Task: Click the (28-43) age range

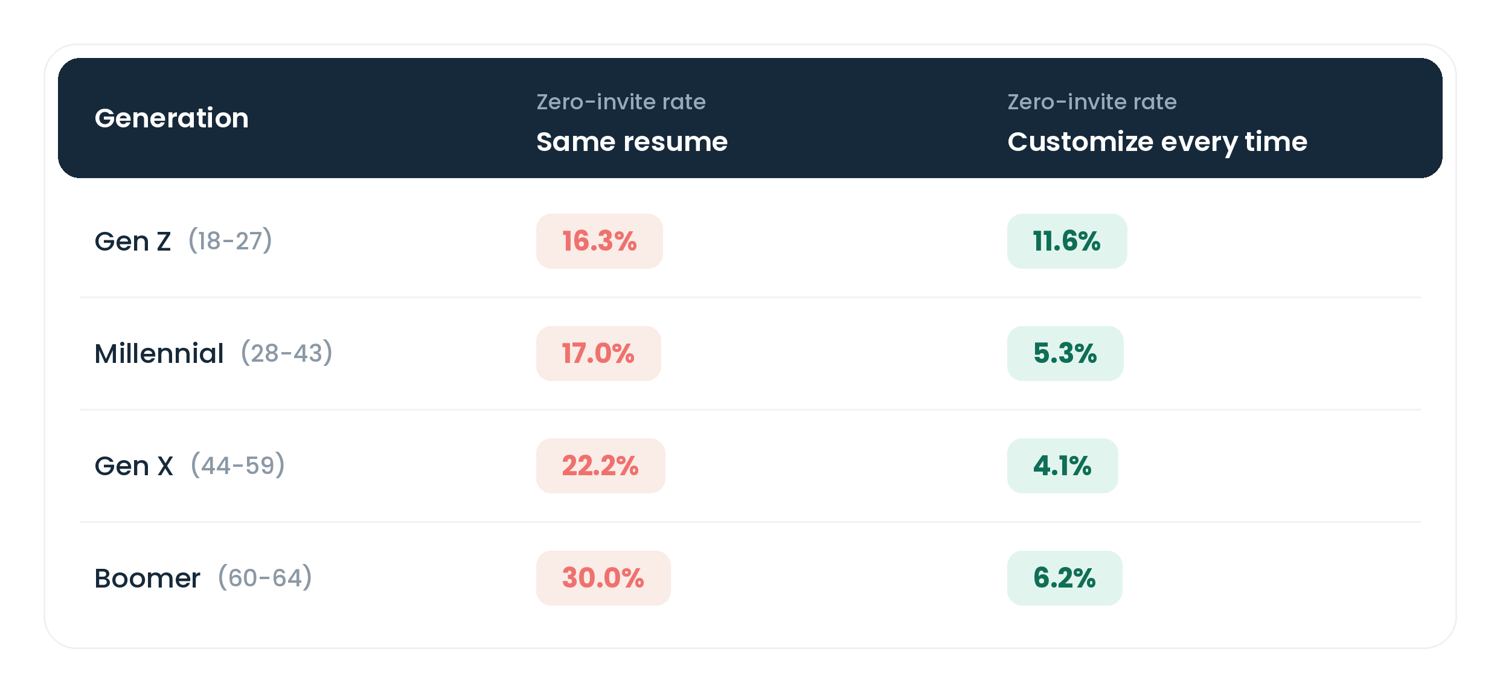Action: point(286,353)
